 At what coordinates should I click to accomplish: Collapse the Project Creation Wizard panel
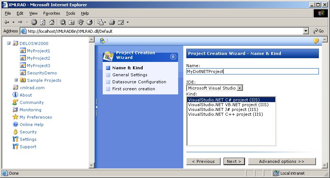point(173,57)
